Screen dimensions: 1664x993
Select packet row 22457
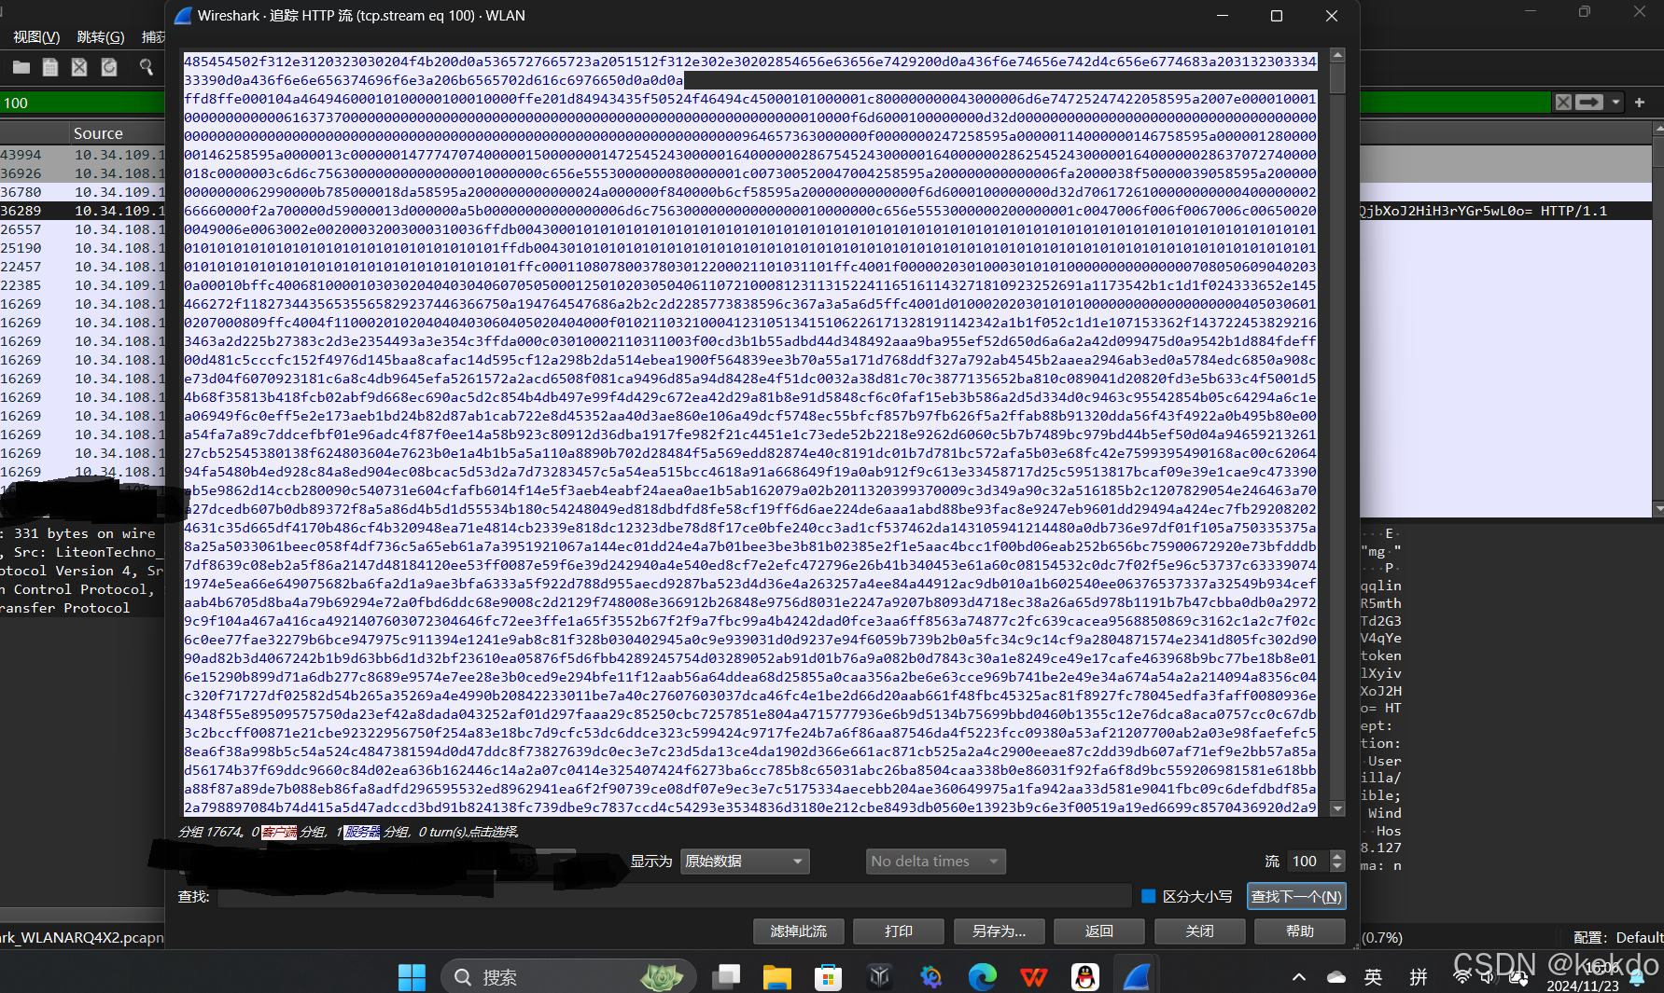pos(82,267)
